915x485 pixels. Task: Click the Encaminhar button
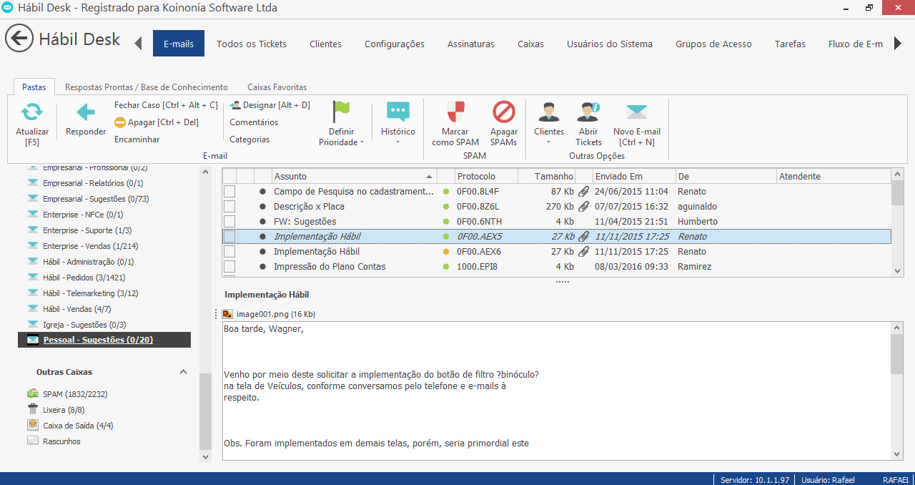point(137,139)
